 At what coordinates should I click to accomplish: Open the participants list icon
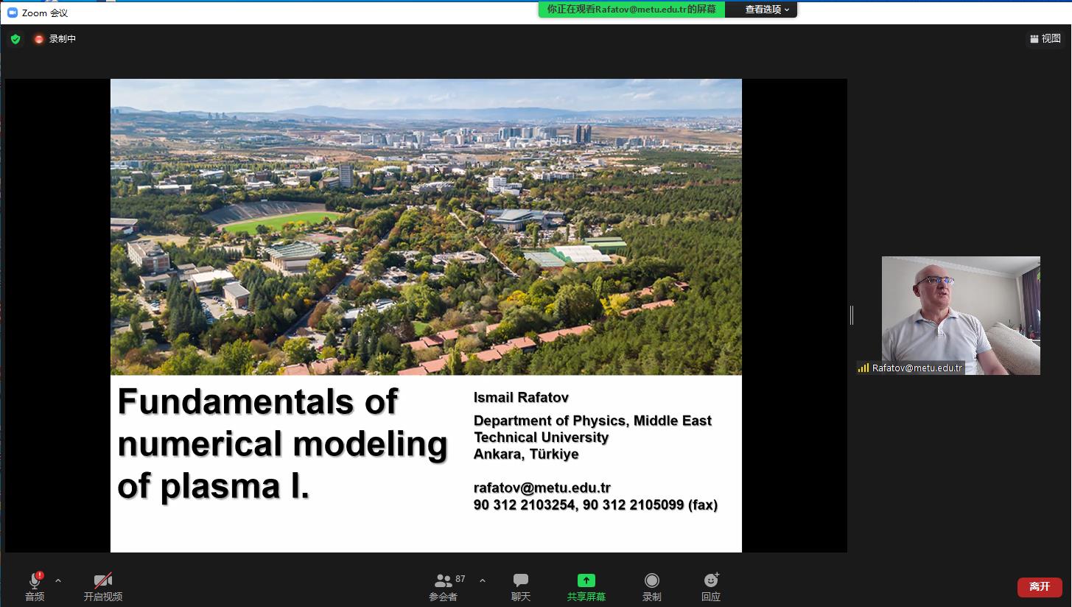[443, 581]
